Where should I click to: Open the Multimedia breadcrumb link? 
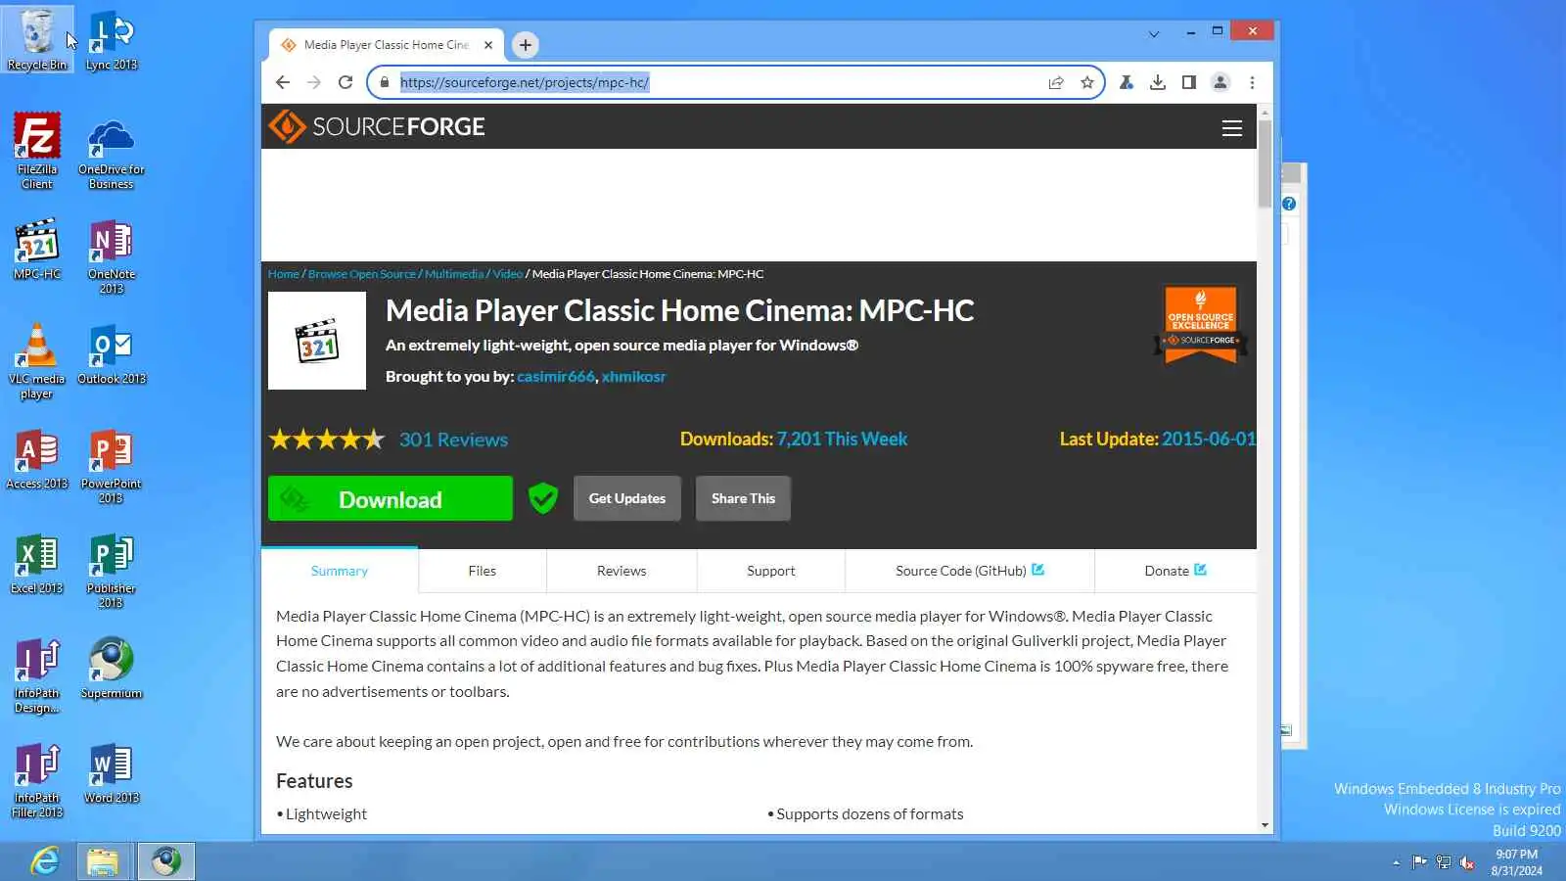click(454, 274)
